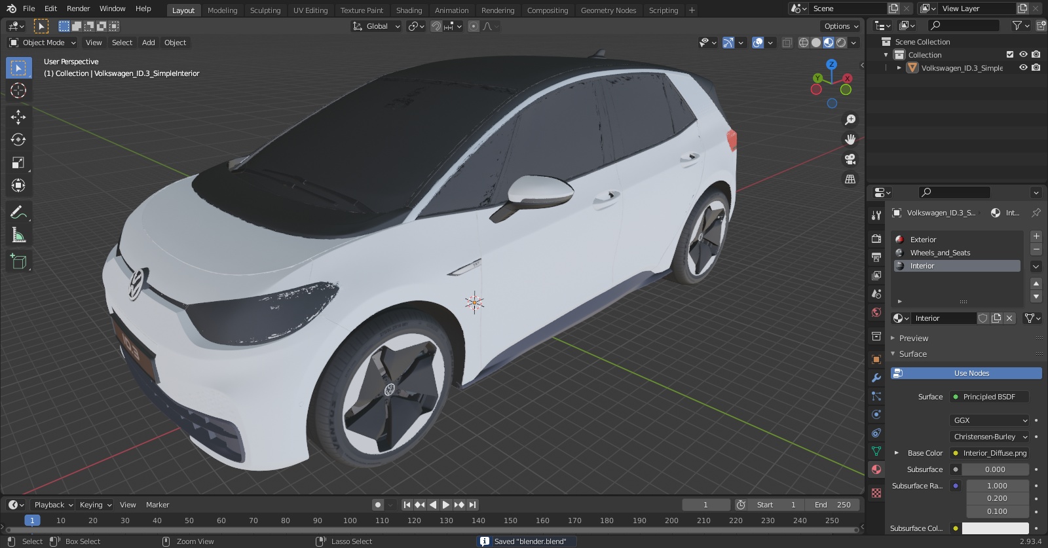Switch to Modeling workspace tab

click(x=222, y=10)
